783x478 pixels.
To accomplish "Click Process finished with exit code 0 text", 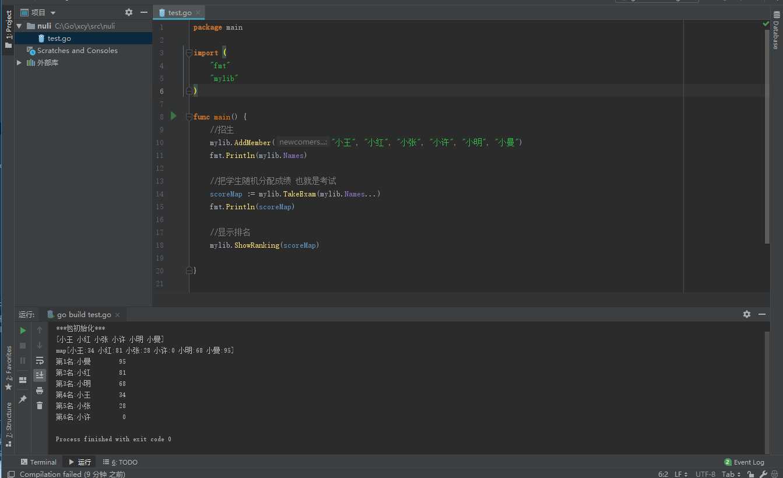I will 113,439.
